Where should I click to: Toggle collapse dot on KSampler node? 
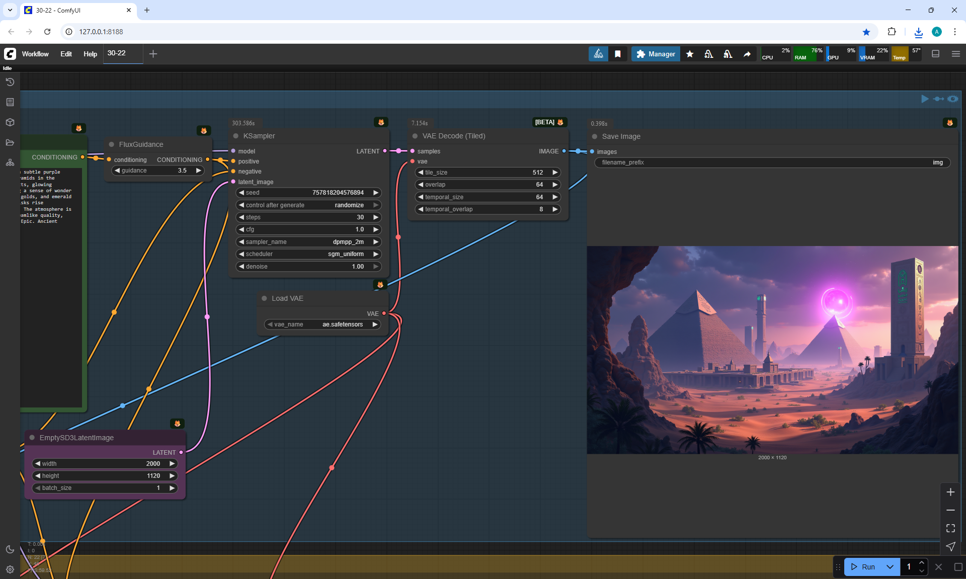[x=236, y=136]
